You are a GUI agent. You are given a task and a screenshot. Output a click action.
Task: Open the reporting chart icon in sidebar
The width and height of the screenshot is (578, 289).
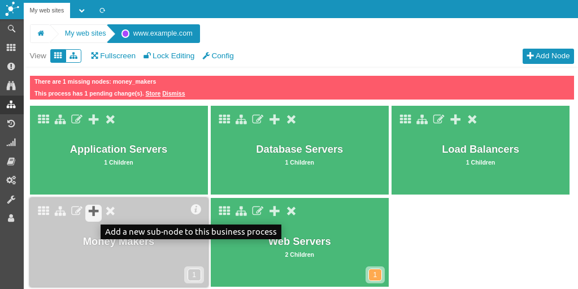[11, 143]
